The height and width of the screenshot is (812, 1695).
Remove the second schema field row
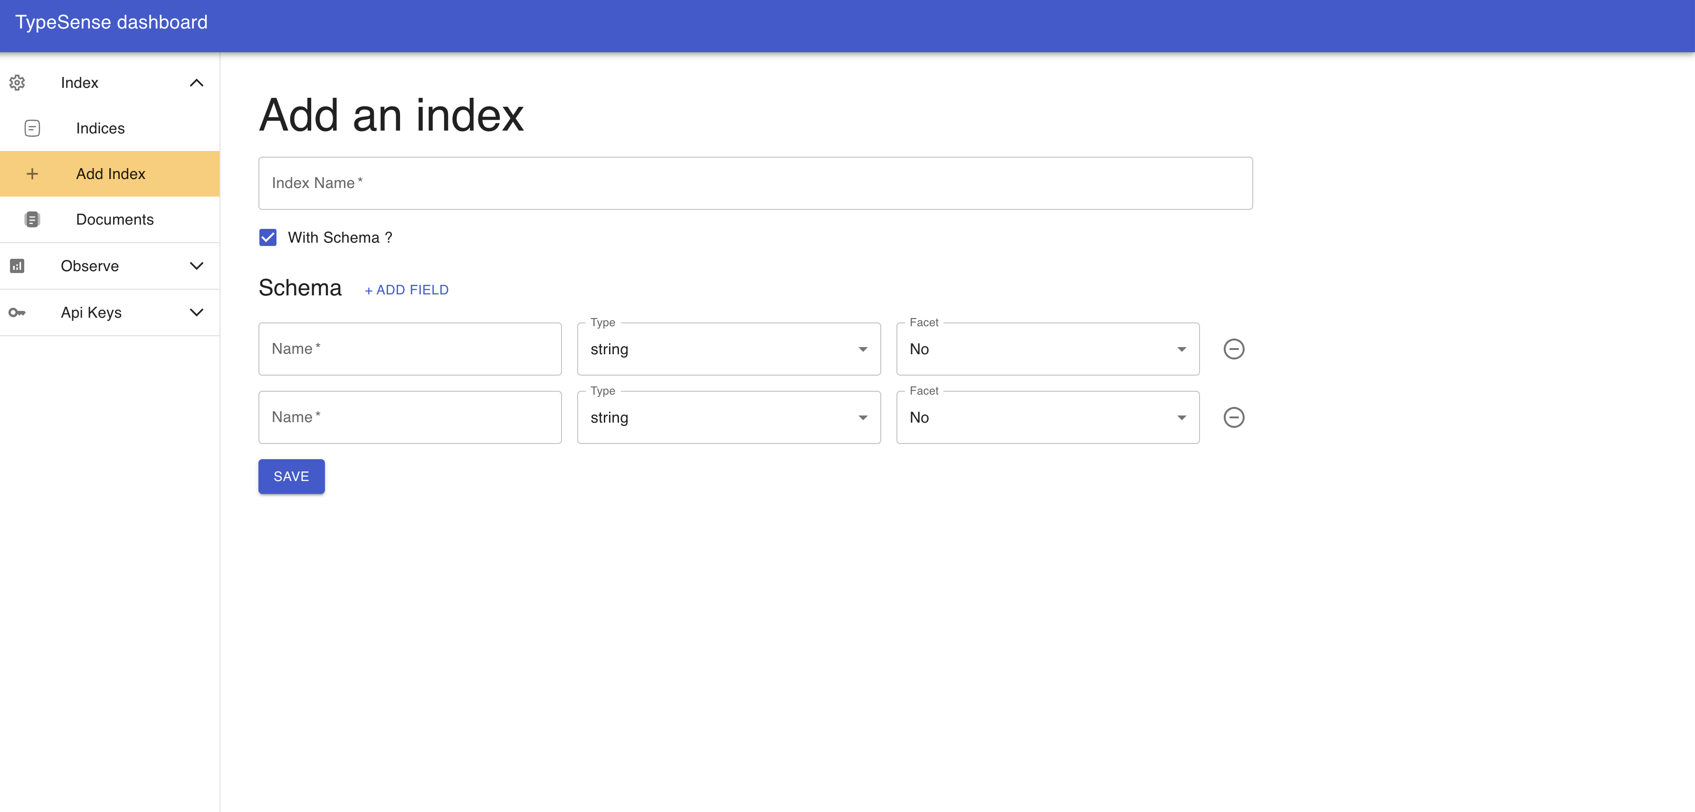pyautogui.click(x=1233, y=417)
